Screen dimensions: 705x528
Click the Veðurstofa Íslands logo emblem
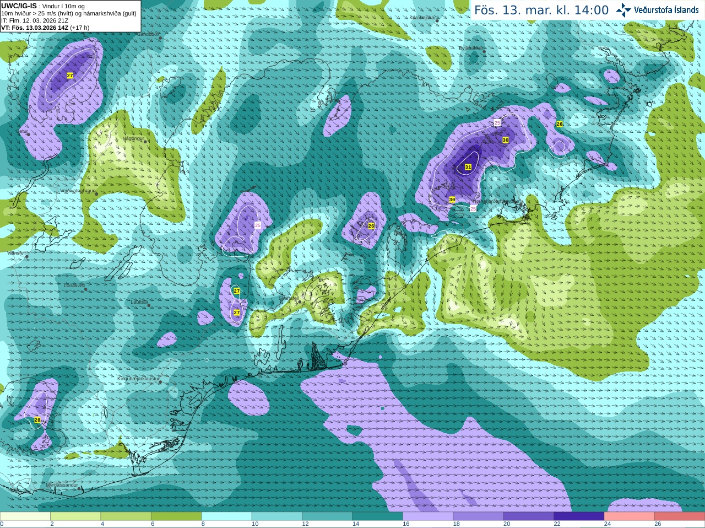pyautogui.click(x=623, y=10)
